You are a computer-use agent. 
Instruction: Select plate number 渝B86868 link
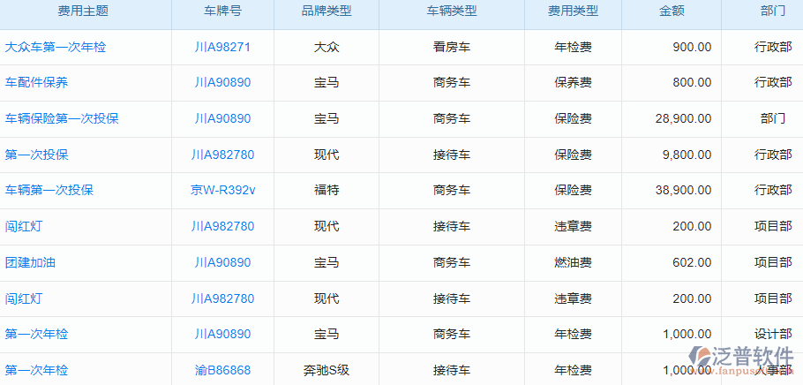222,370
